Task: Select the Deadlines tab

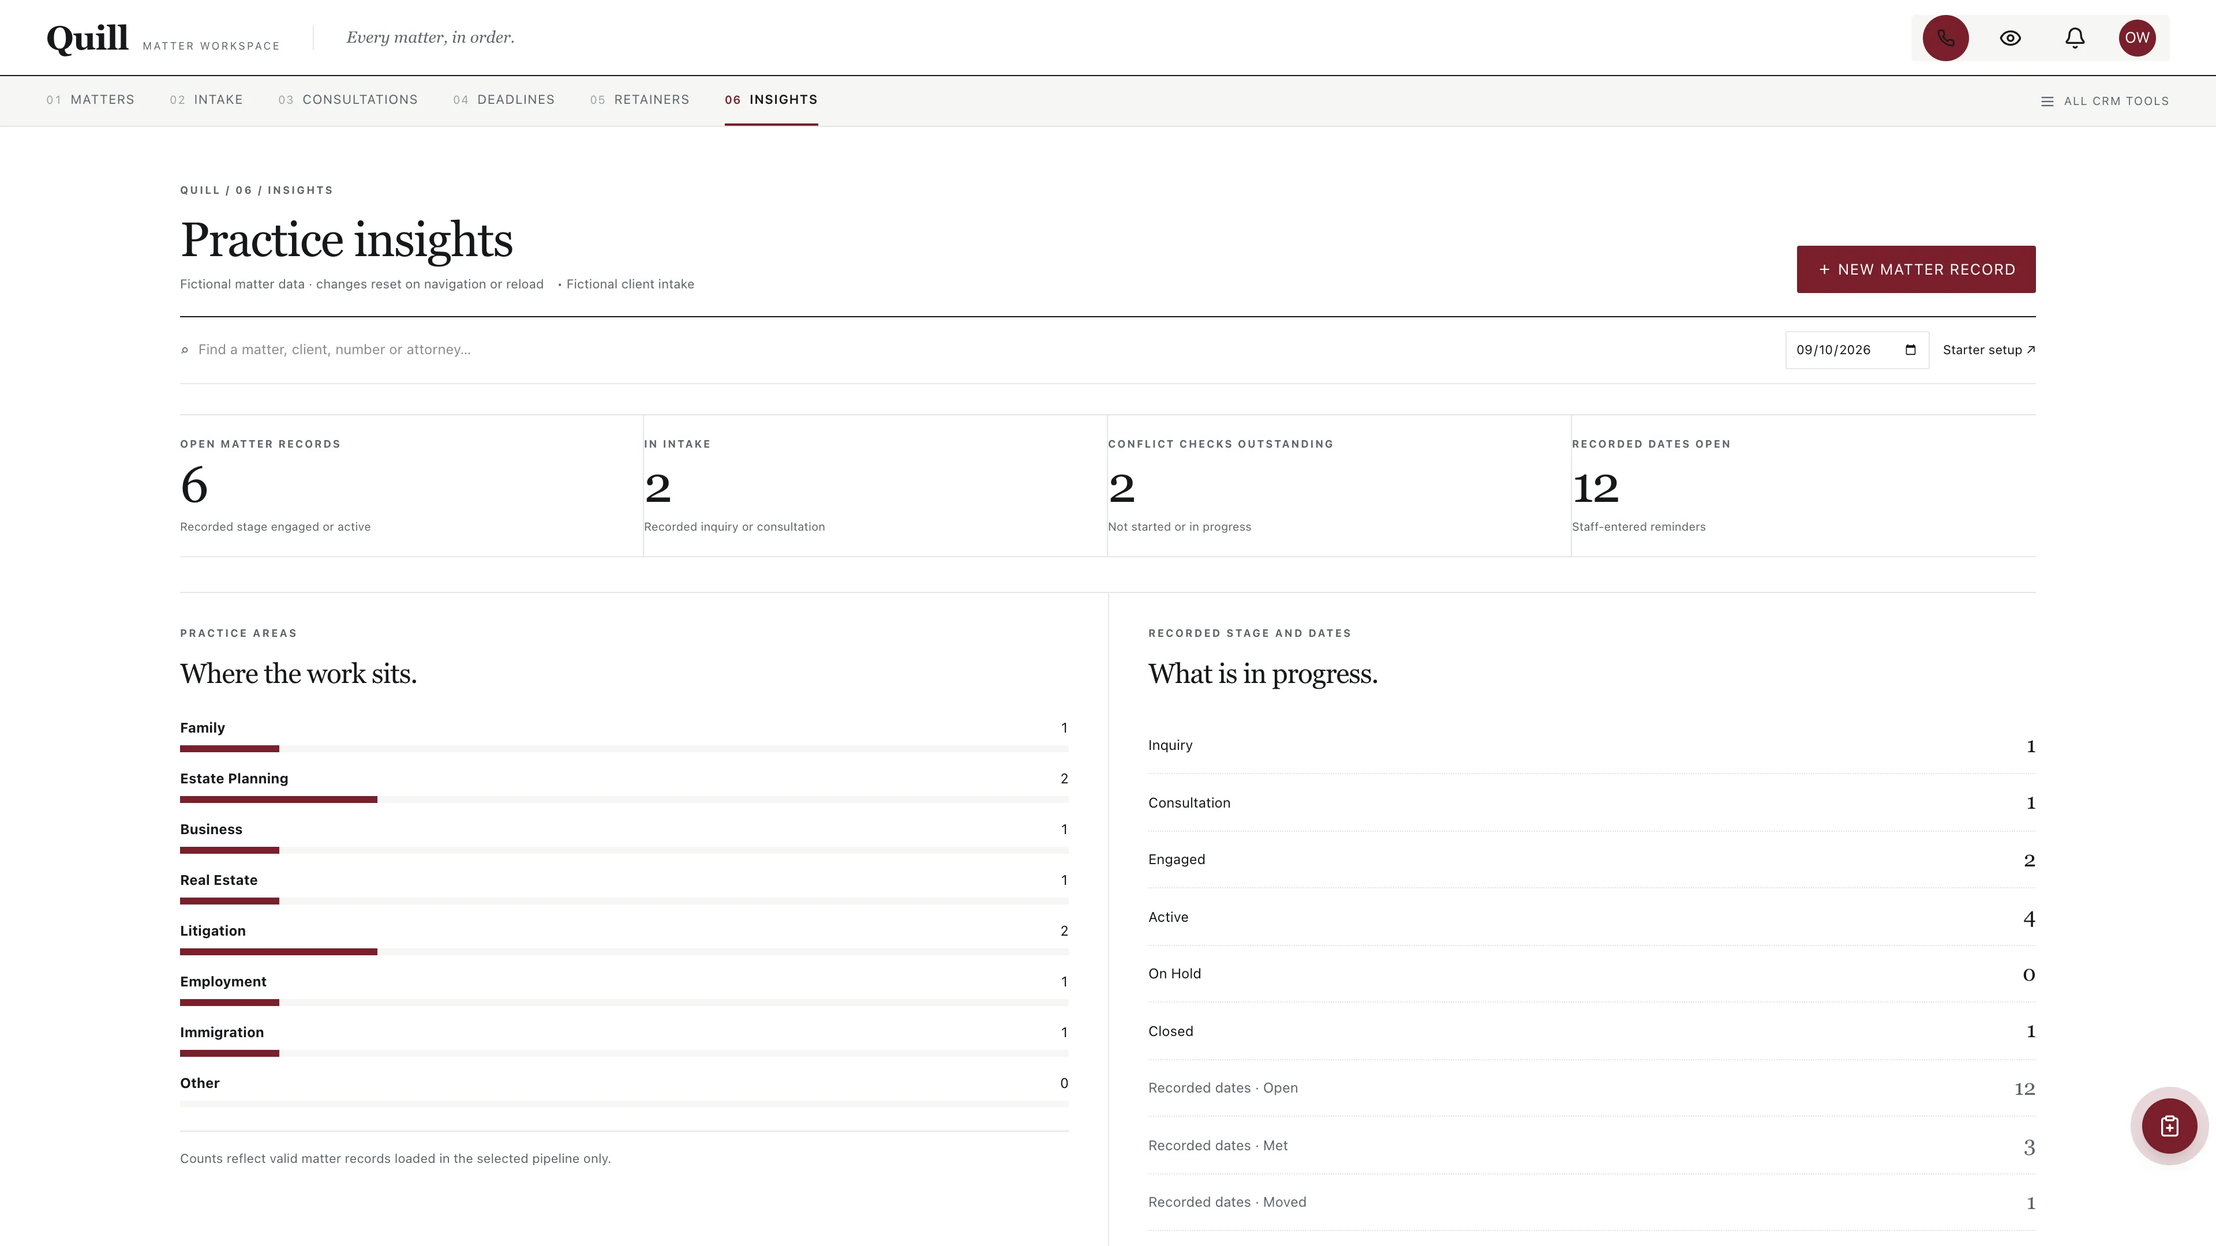Action: pyautogui.click(x=503, y=100)
